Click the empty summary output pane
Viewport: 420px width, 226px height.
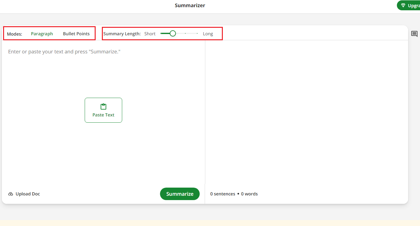click(306, 109)
